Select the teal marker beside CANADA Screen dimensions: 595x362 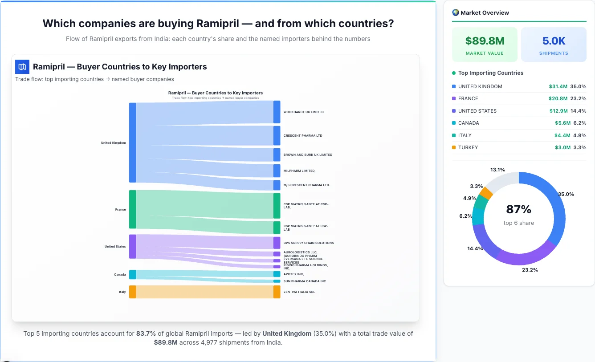click(x=453, y=123)
